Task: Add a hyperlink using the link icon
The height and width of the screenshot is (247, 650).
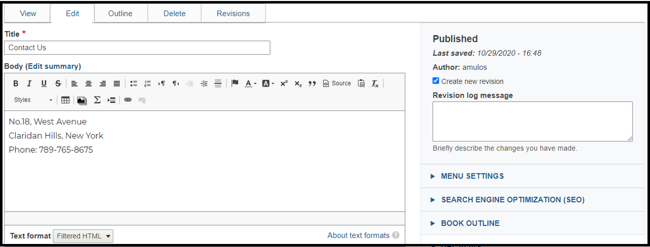Action: (128, 100)
